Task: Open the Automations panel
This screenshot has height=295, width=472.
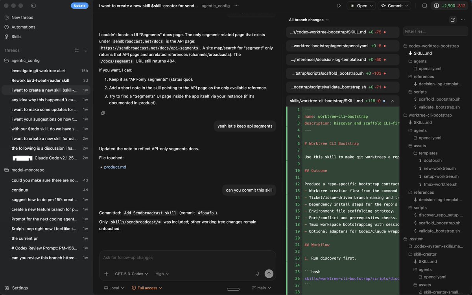Action: click(24, 27)
